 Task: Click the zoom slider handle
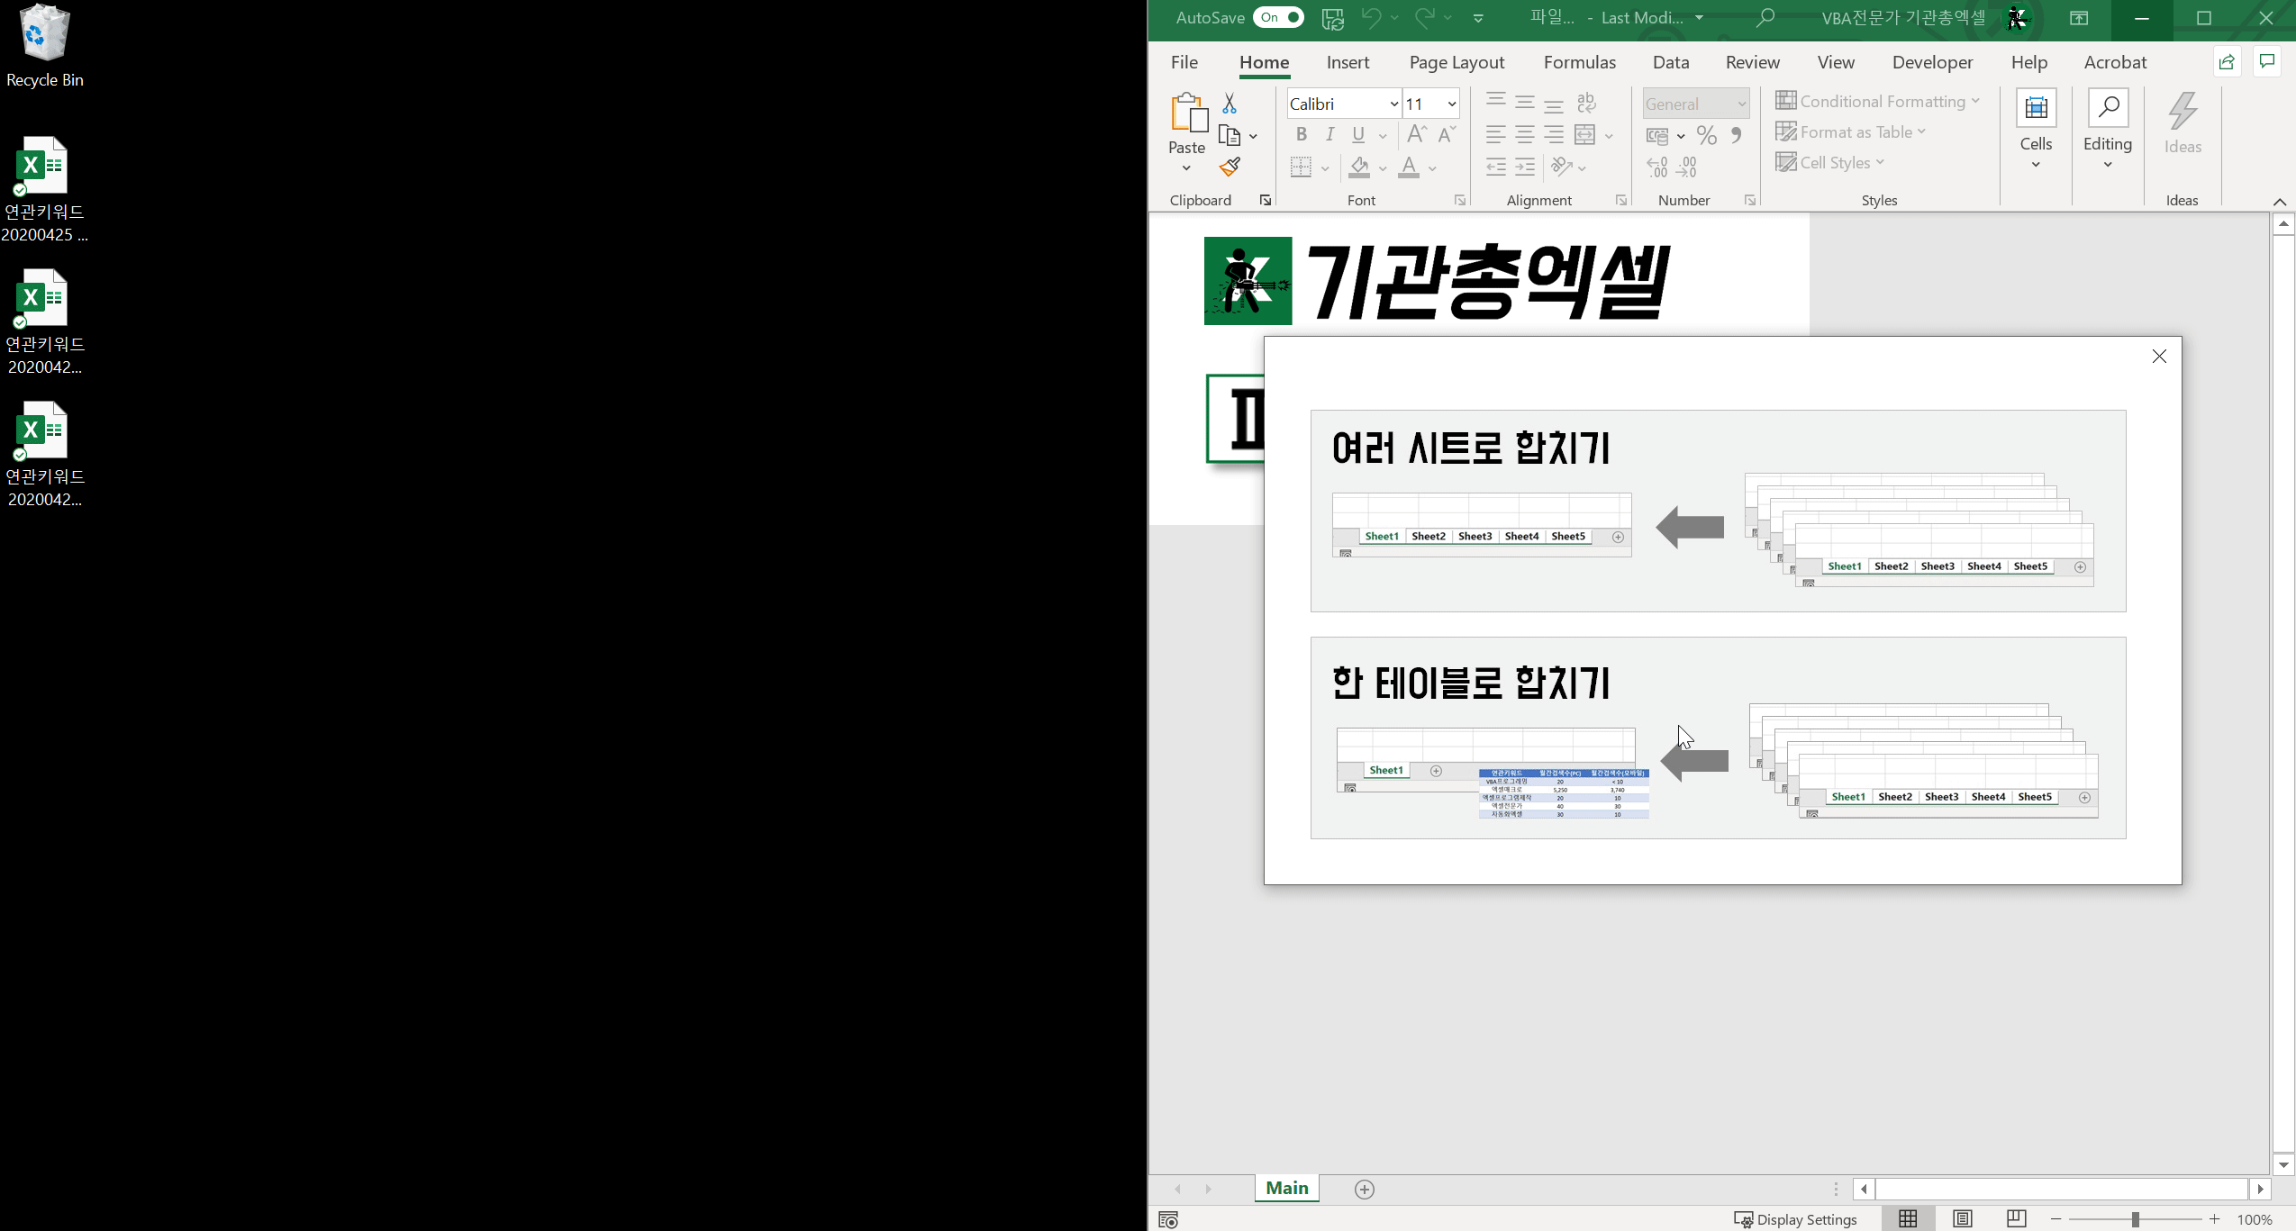(2135, 1219)
